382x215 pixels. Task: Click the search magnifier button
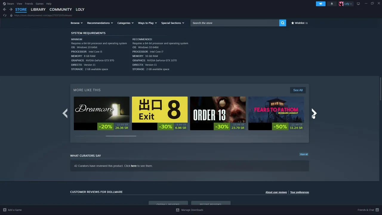tap(283, 23)
